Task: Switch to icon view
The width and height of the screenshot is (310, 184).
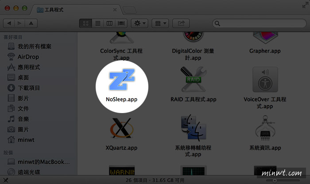Action: coord(85,23)
